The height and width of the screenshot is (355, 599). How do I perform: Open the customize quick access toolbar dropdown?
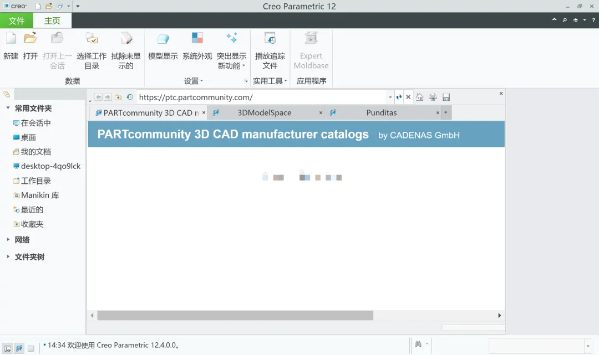coord(78,6)
